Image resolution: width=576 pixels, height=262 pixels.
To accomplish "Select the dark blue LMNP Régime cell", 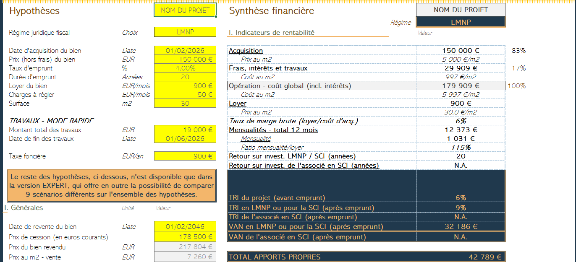I will pyautogui.click(x=461, y=22).
